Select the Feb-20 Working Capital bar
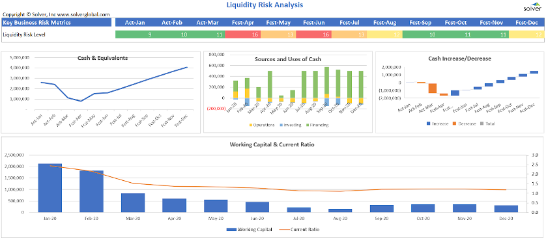This screenshot has height=242, width=546. (92, 191)
